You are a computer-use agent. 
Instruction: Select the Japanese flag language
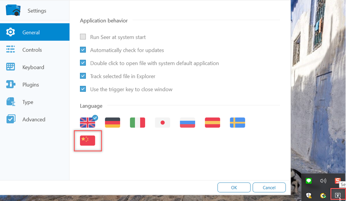click(x=162, y=122)
